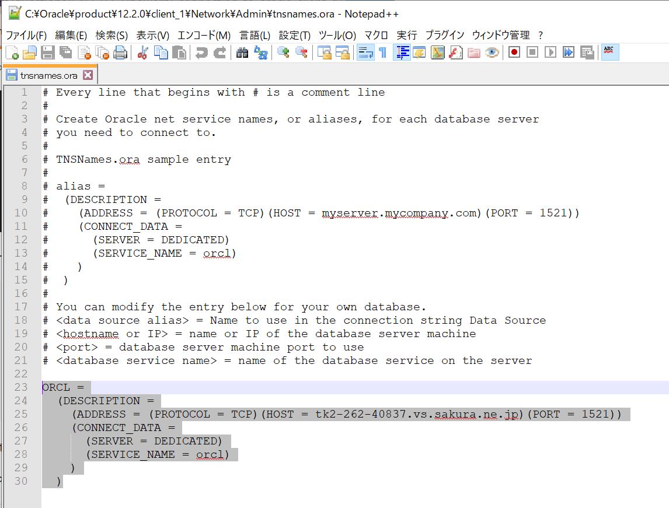Expand the ウィンドウ管理 menu
Image resolution: width=669 pixels, height=508 pixels.
click(500, 36)
